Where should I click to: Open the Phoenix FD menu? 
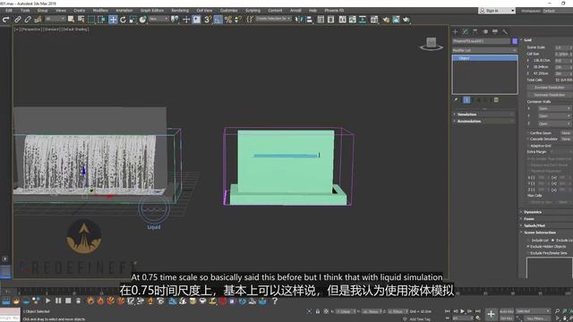334,11
